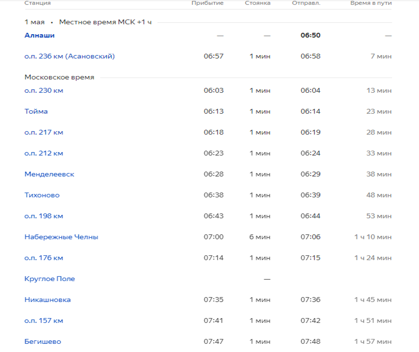The width and height of the screenshot is (419, 352).
Task: Open the Круглое Поле station link
Action: coord(50,279)
